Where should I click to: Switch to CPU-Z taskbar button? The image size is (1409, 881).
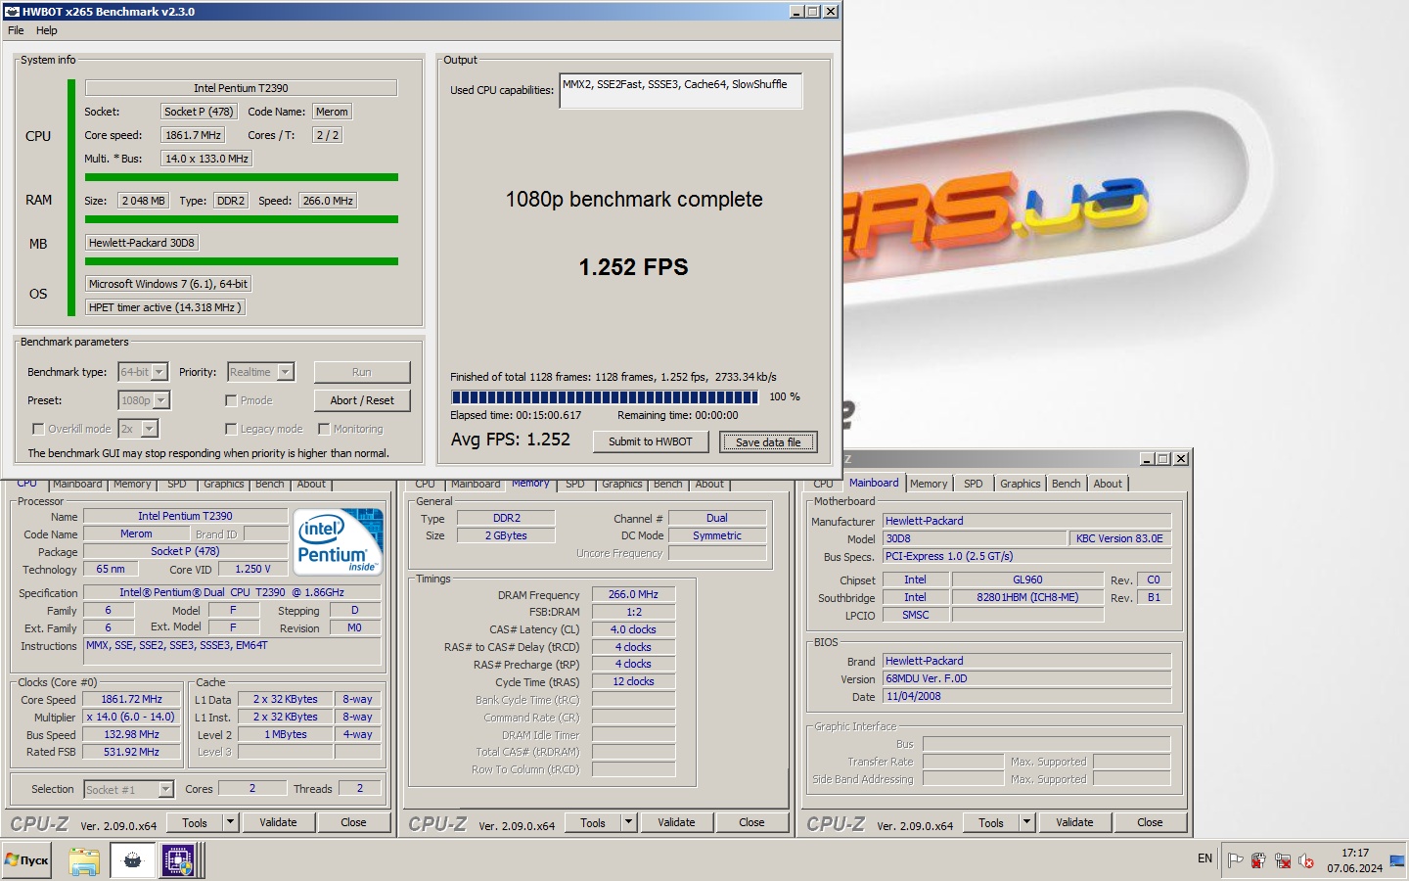pyautogui.click(x=178, y=860)
